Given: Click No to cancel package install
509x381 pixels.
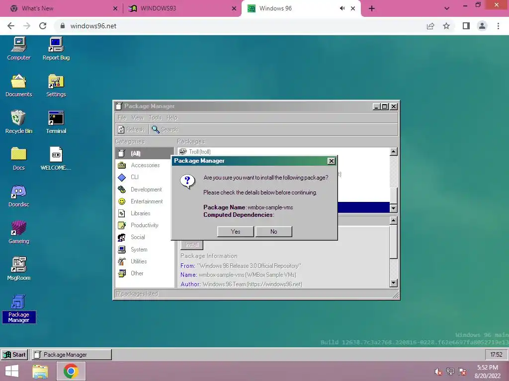Looking at the screenshot, I should (x=274, y=232).
